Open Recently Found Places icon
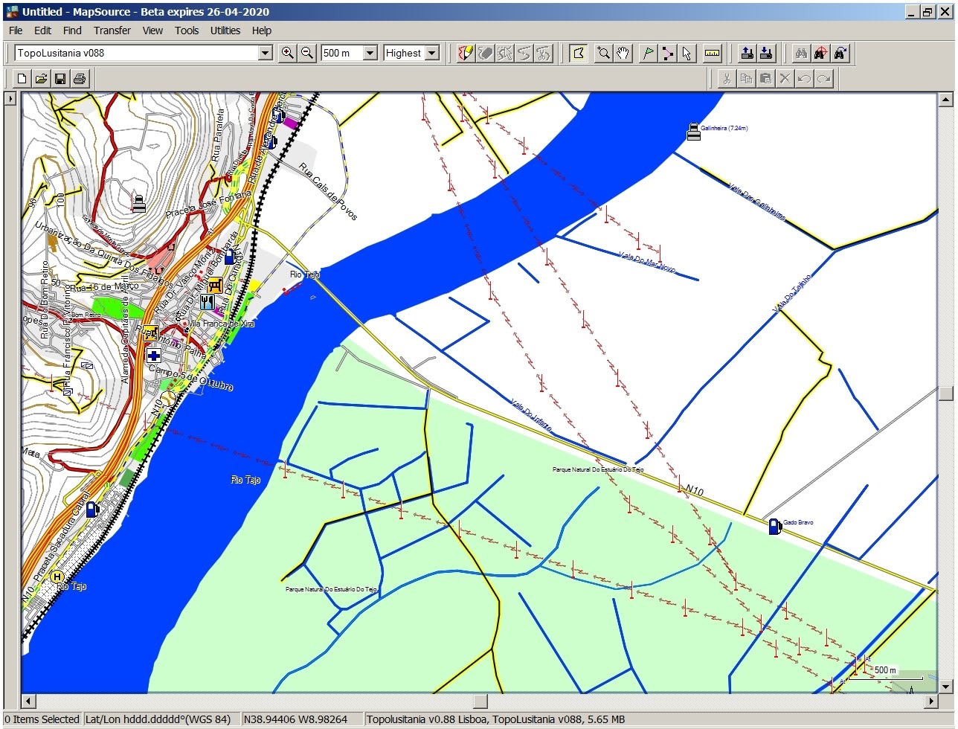 pyautogui.click(x=840, y=53)
